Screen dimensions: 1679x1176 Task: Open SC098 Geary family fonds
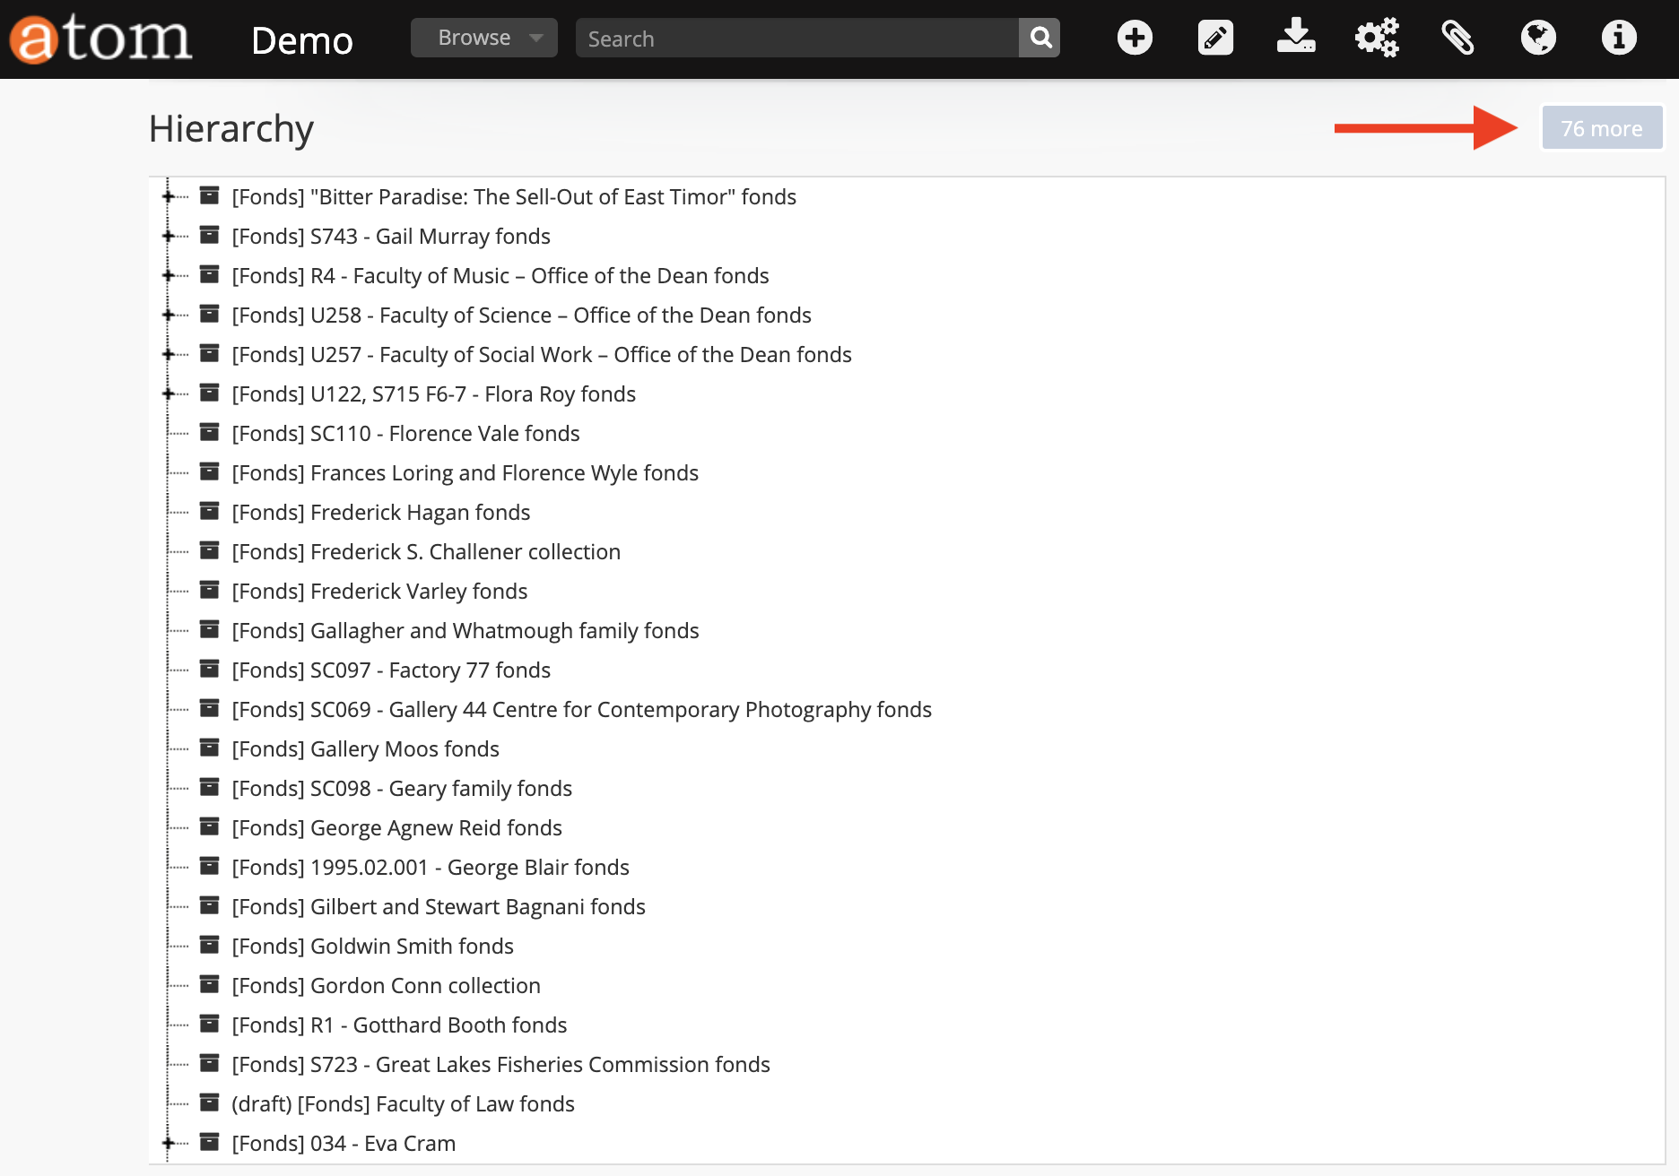[x=402, y=788]
